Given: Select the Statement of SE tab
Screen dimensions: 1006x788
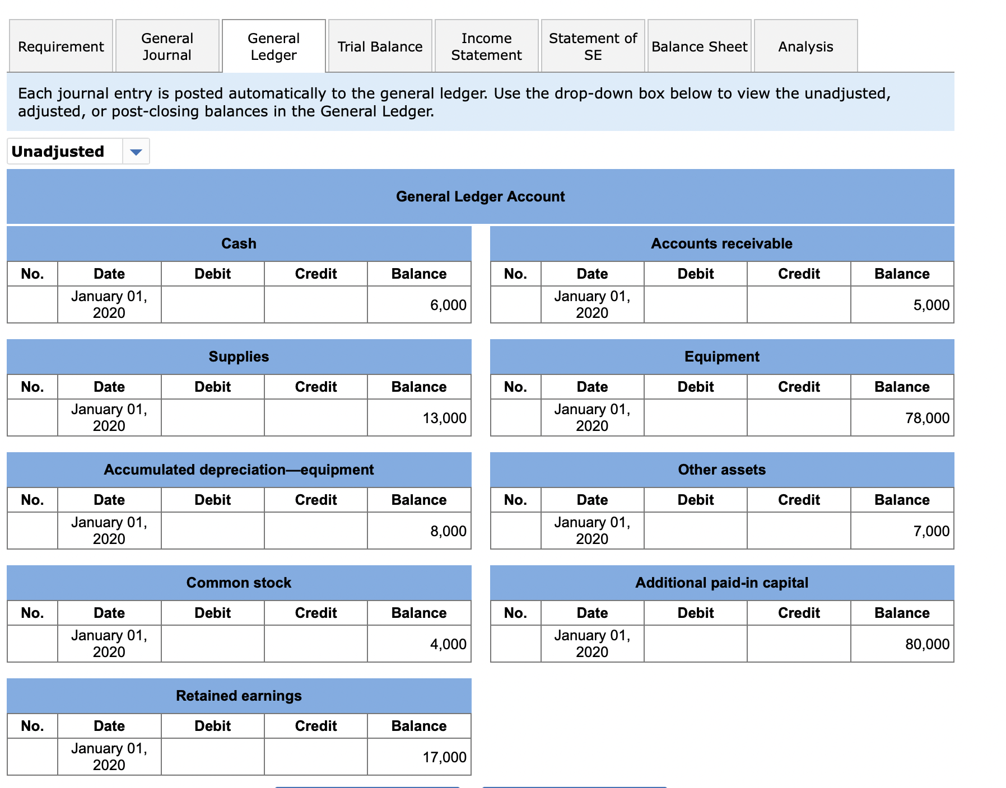Looking at the screenshot, I should coord(593,46).
